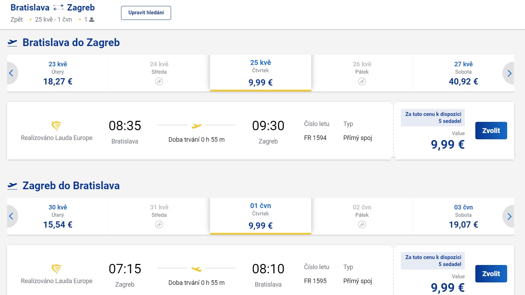Select 23 kvě outbound date for 18,27 €
Viewport: 525px width, 295px height.
point(58,73)
